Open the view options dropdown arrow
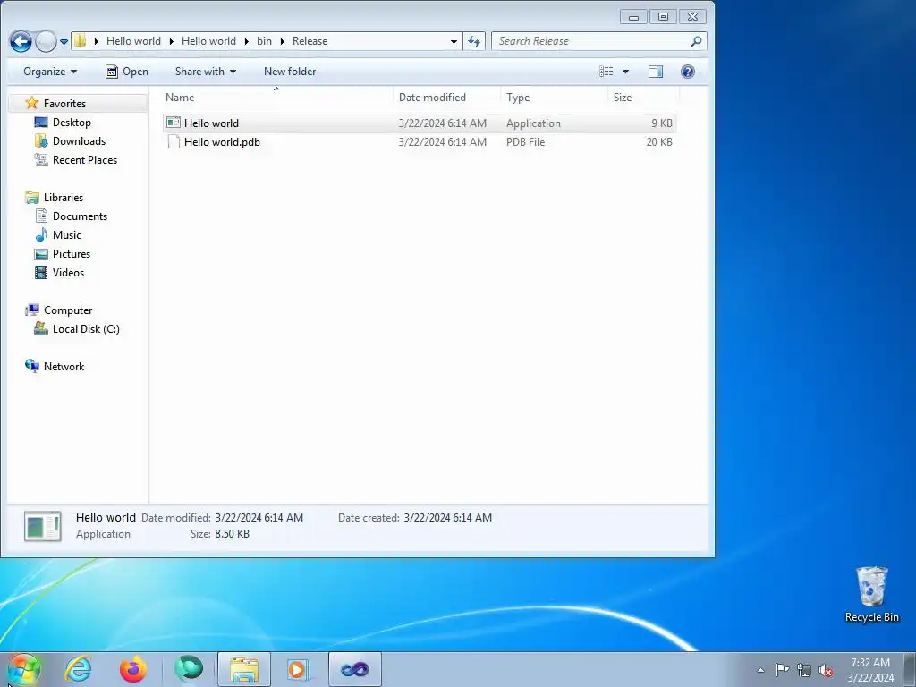Image resolution: width=916 pixels, height=687 pixels. tap(625, 72)
